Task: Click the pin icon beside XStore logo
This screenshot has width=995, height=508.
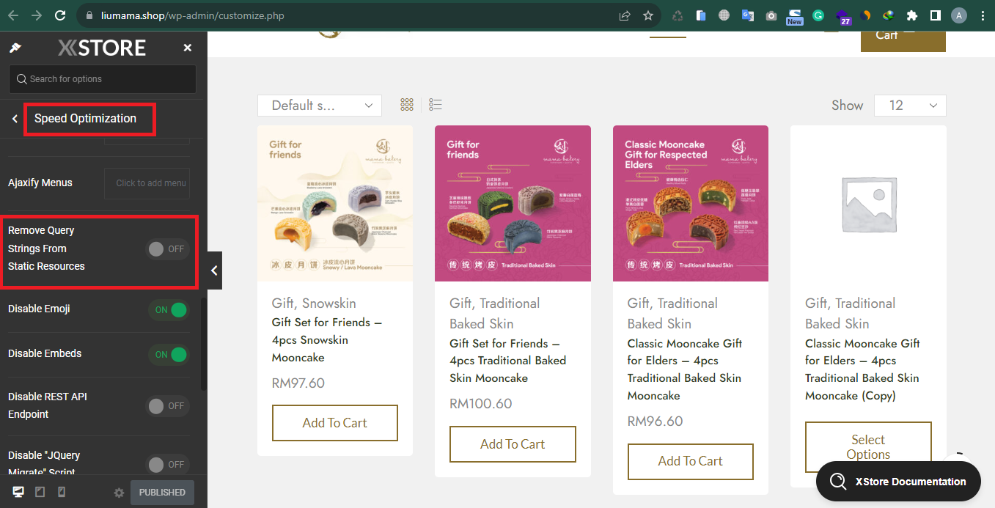Action: click(15, 48)
